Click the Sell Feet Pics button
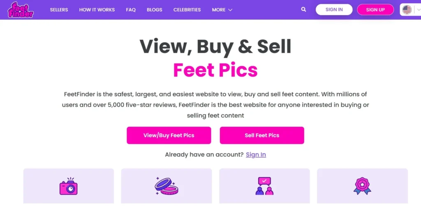Image resolution: width=421 pixels, height=206 pixels. click(x=262, y=135)
